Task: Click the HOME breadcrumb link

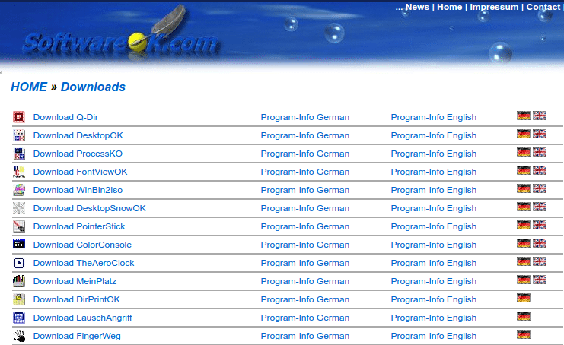Action: click(x=29, y=87)
